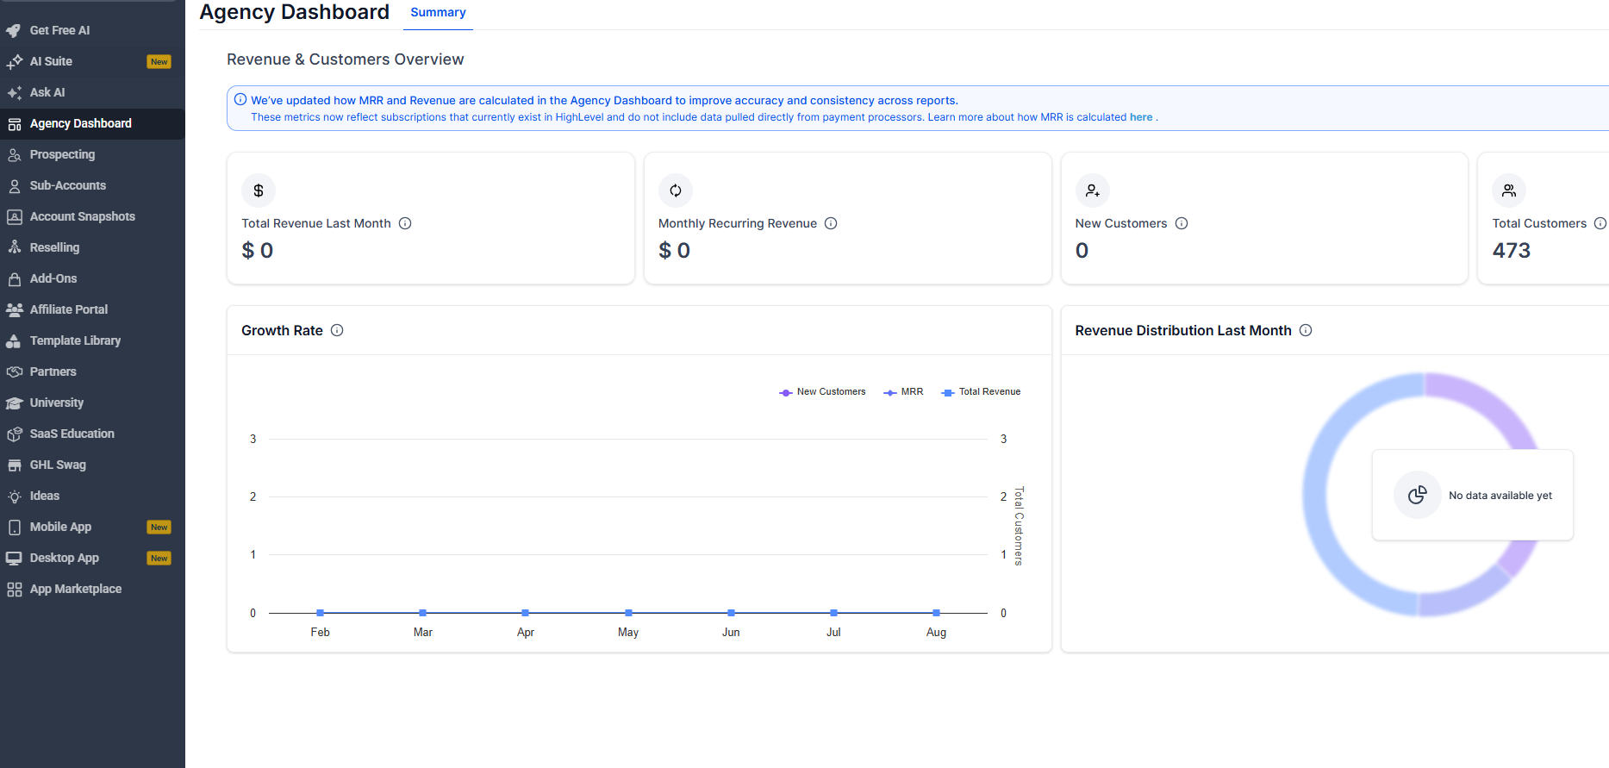
Task: Click the add-user icon in New Customers card
Action: (x=1093, y=190)
